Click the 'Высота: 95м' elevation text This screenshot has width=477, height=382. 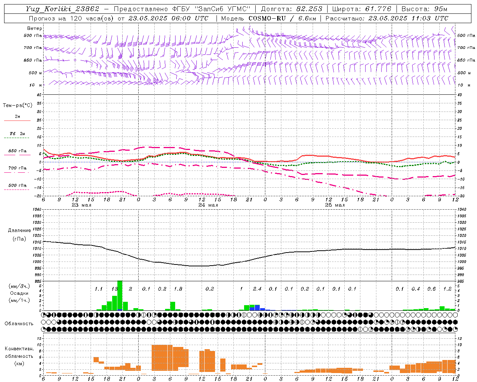click(x=425, y=9)
